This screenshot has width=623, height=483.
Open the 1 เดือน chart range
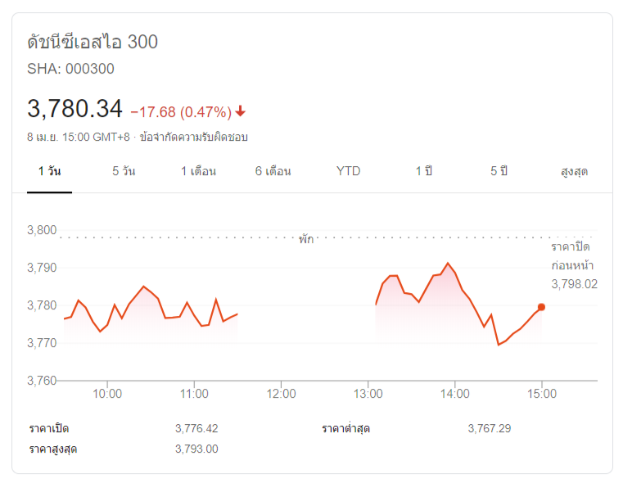[x=198, y=171]
